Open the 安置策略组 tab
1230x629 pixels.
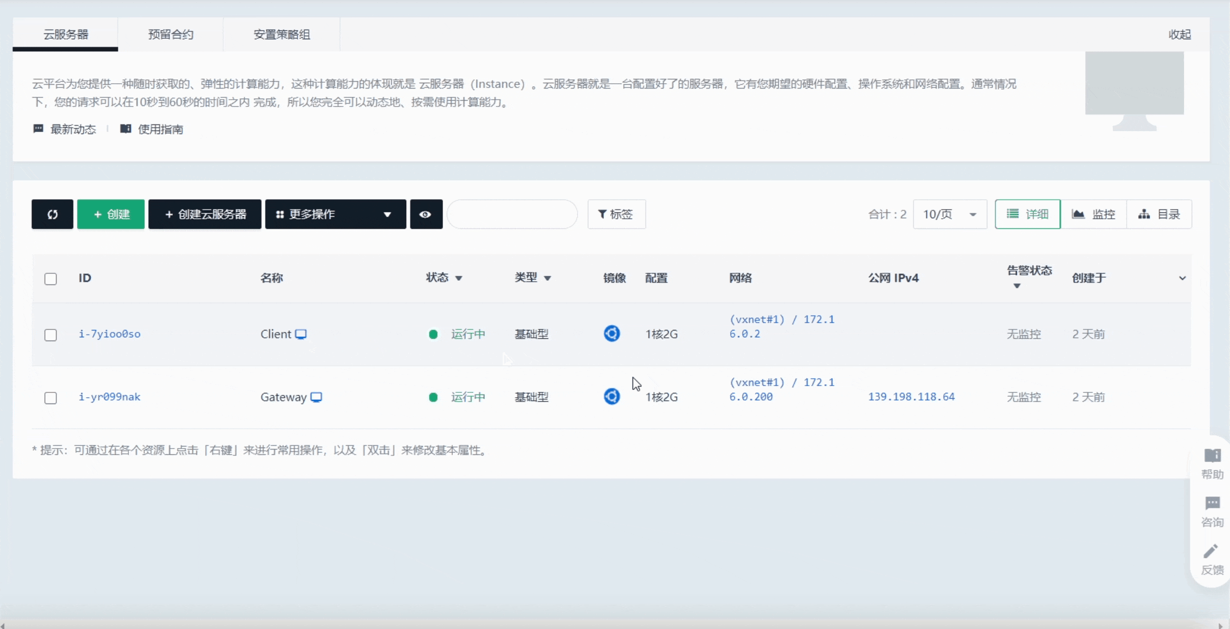tap(281, 34)
